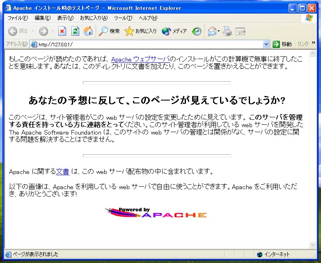Screen dimensions: 321x263
Task: Minimize the Internet Explorer window
Action: (x=293, y=8)
